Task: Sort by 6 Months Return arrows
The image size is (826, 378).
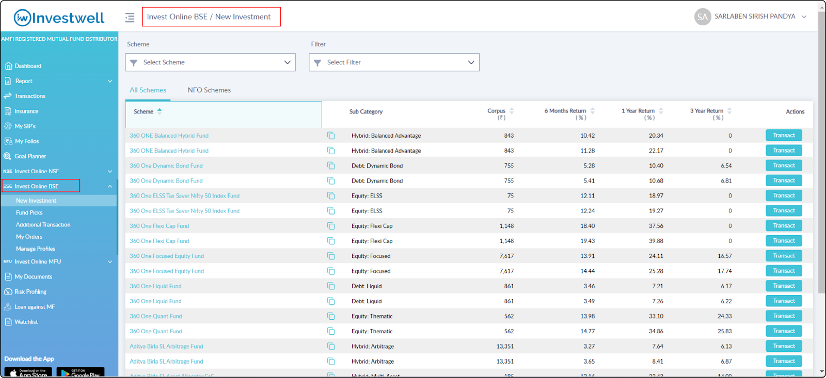Action: coord(593,111)
